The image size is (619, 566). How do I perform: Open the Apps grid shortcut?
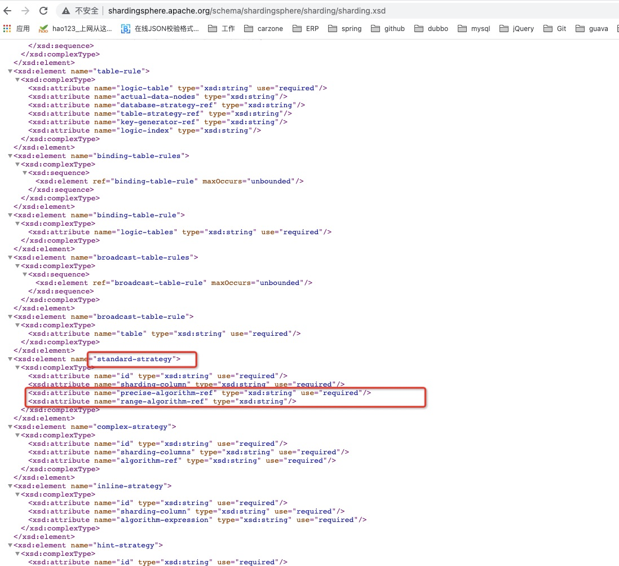pos(16,28)
